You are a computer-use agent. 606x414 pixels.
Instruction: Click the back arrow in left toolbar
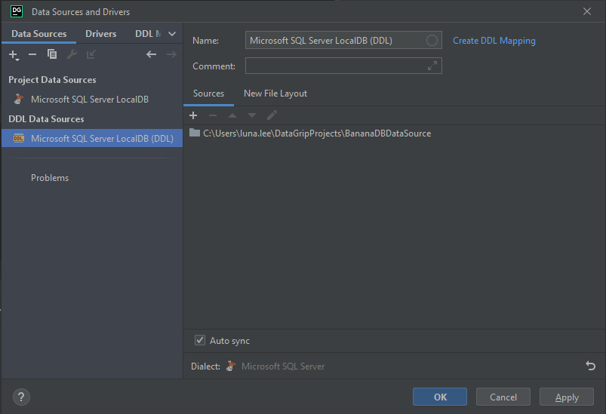(x=151, y=54)
